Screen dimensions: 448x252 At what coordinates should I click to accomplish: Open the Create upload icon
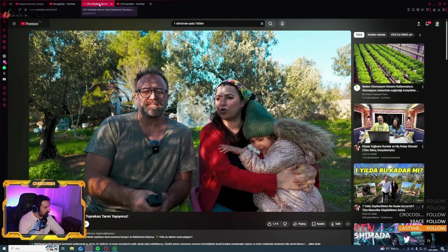(419, 23)
